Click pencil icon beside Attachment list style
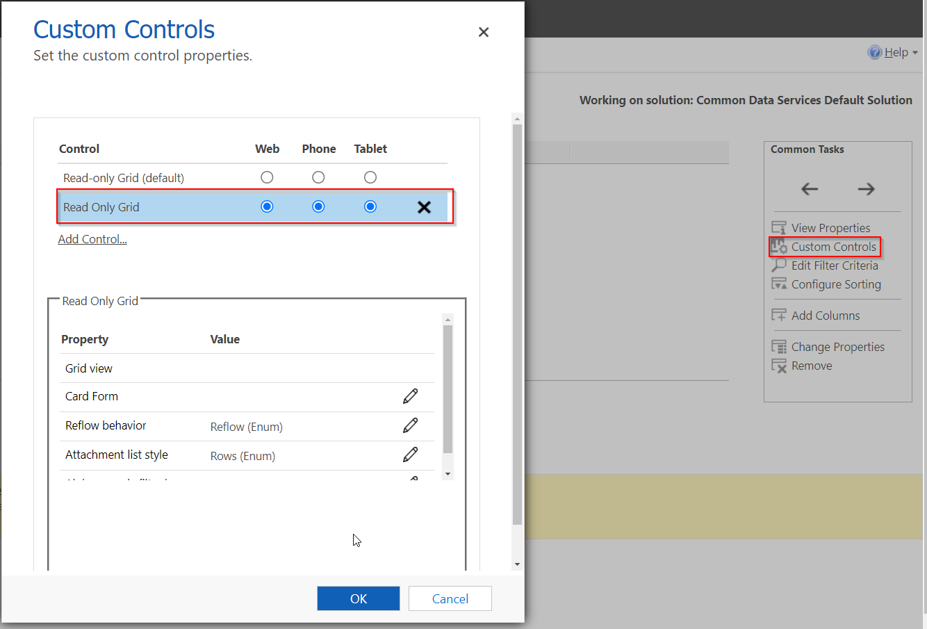Image resolution: width=927 pixels, height=629 pixels. 410,455
